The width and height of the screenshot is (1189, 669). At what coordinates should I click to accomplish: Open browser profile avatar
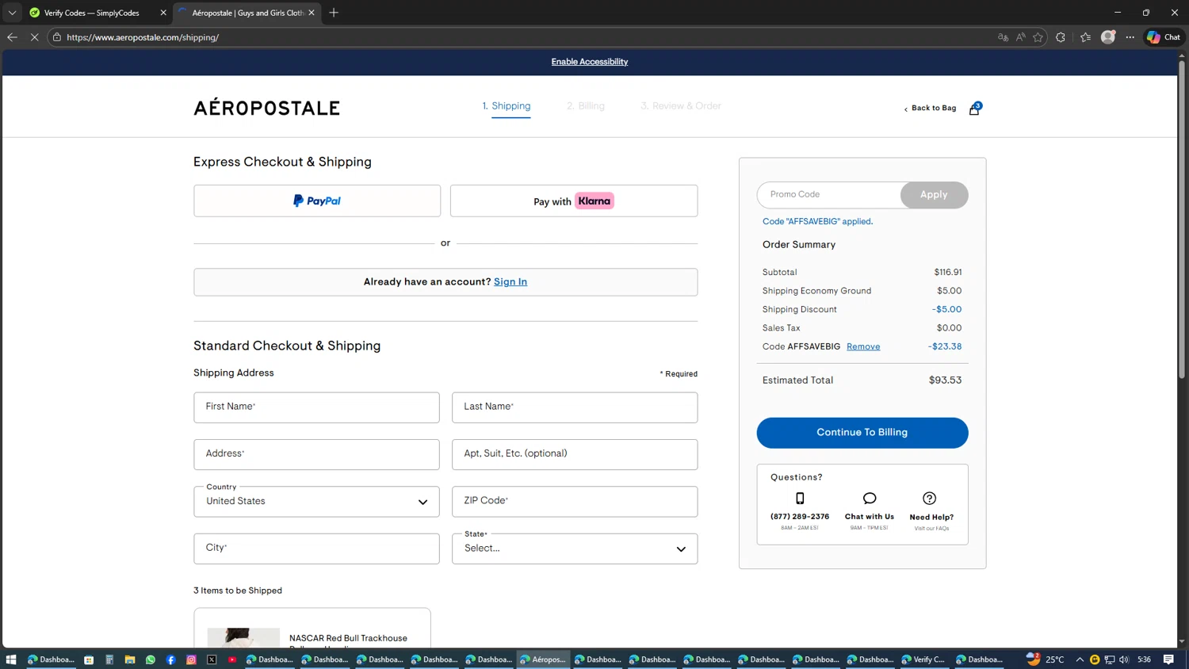[1108, 37]
